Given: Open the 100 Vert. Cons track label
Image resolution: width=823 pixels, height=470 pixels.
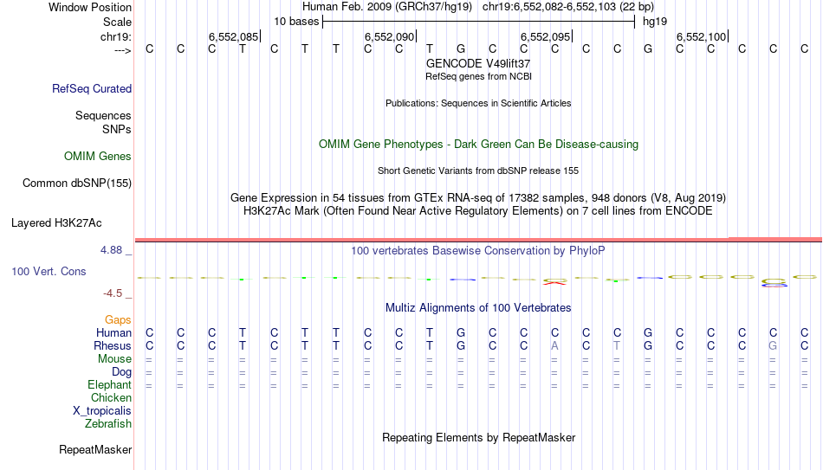Looking at the screenshot, I should tap(49, 271).
